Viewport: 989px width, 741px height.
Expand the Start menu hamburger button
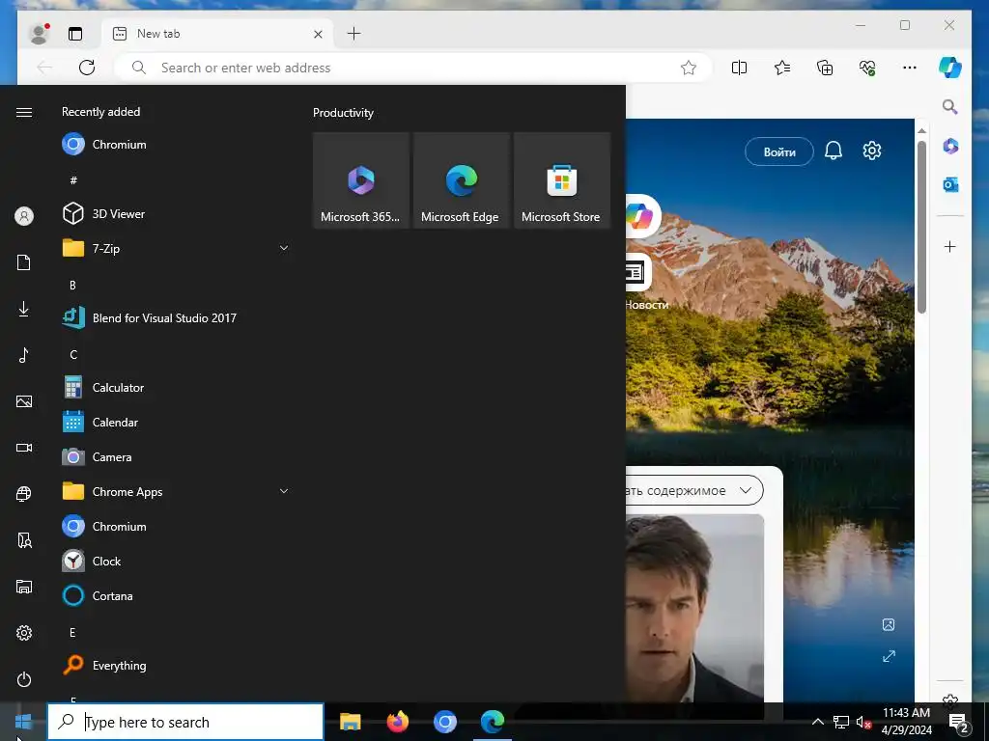pos(24,112)
